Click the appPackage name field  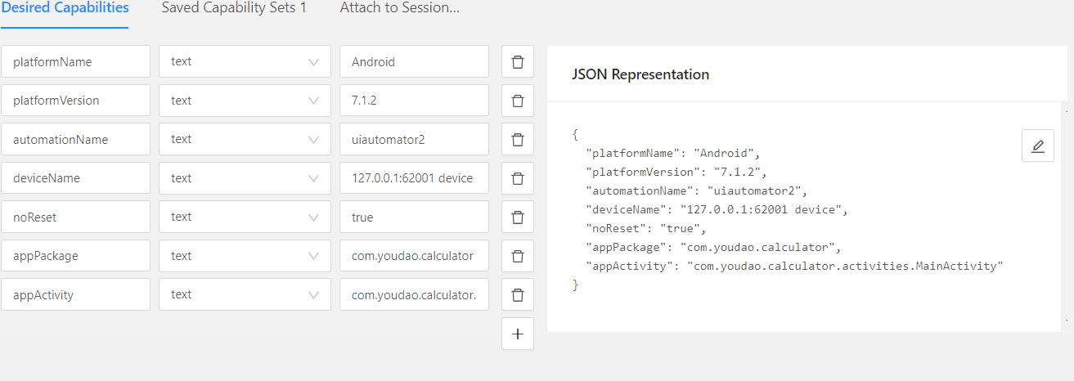pyautogui.click(x=75, y=256)
